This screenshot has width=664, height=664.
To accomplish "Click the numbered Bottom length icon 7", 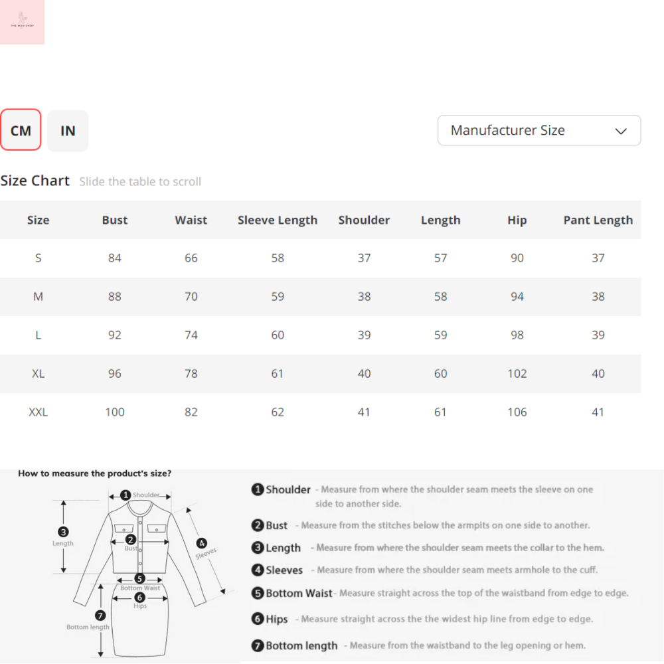I will pyautogui.click(x=258, y=645).
